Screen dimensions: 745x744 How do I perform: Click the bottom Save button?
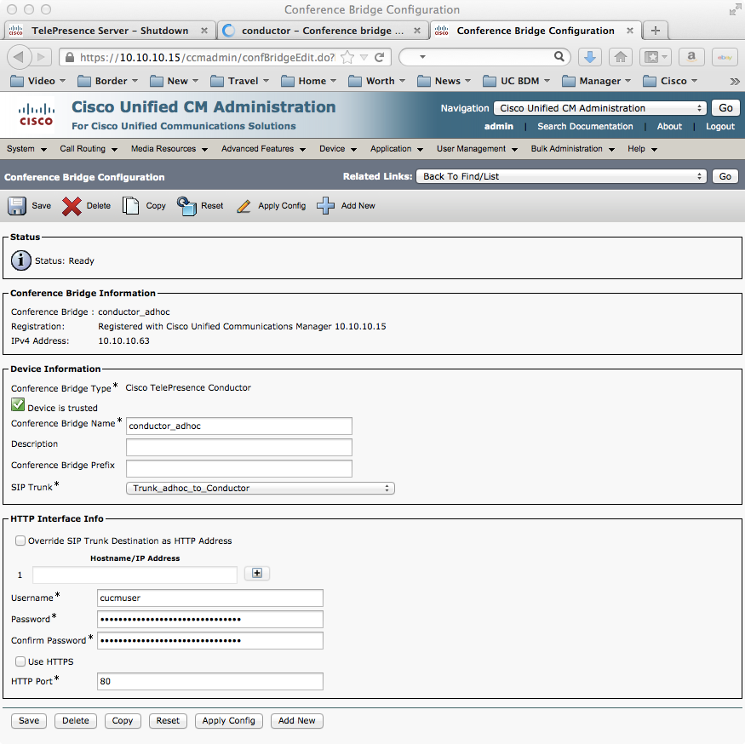[x=29, y=720]
